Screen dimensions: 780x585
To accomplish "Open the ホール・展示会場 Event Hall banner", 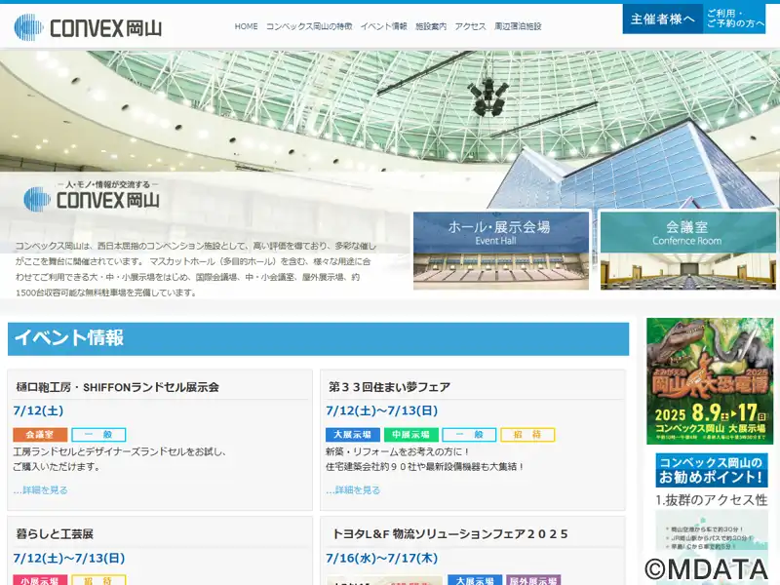I will (x=501, y=251).
